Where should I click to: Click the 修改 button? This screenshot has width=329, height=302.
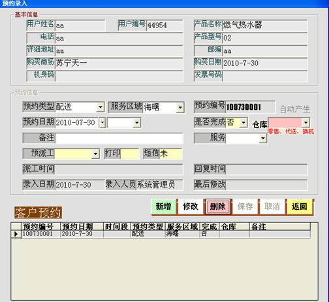pyautogui.click(x=191, y=207)
